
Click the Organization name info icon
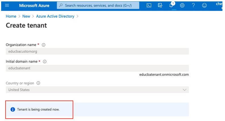pyautogui.click(x=44, y=45)
